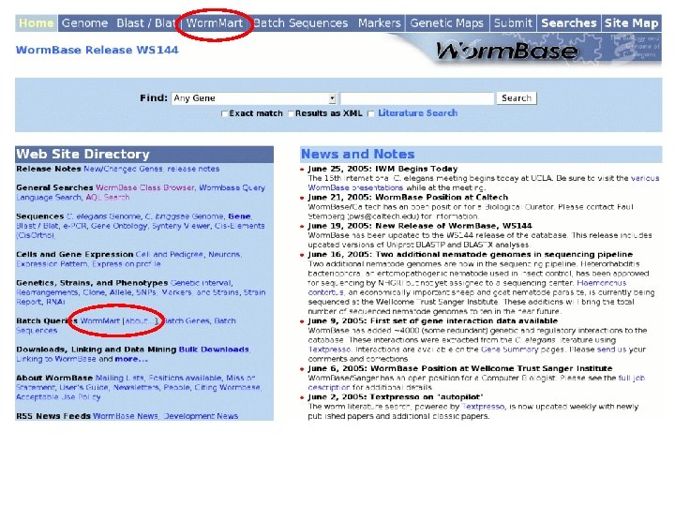Open C. elegans Genome link
675x506 pixels.
(x=103, y=216)
